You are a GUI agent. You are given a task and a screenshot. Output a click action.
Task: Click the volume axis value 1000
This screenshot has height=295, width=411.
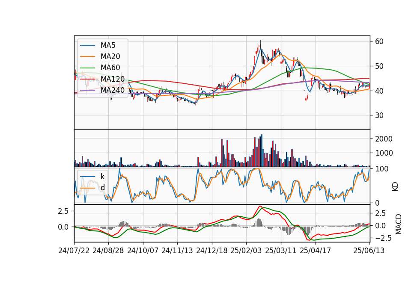click(384, 153)
